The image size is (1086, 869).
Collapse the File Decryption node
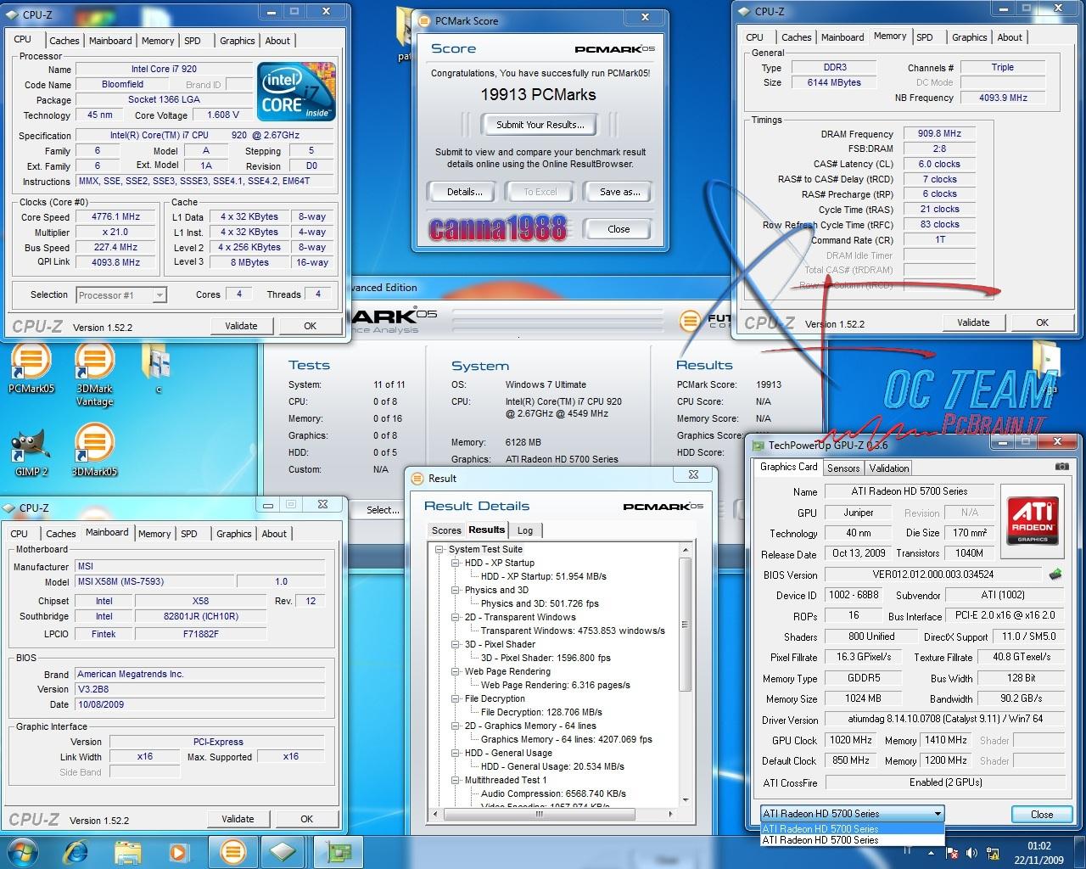click(456, 698)
